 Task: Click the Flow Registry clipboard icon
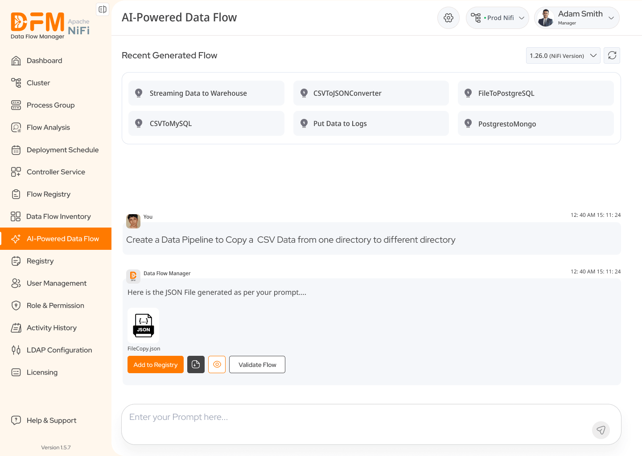16,194
